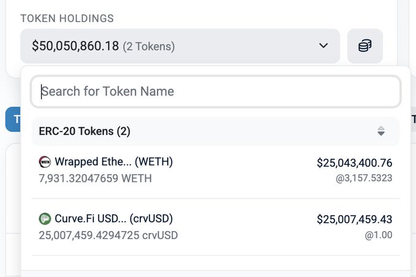Click the $25,043,400.76 WETH value
The width and height of the screenshot is (416, 277).
point(354,162)
